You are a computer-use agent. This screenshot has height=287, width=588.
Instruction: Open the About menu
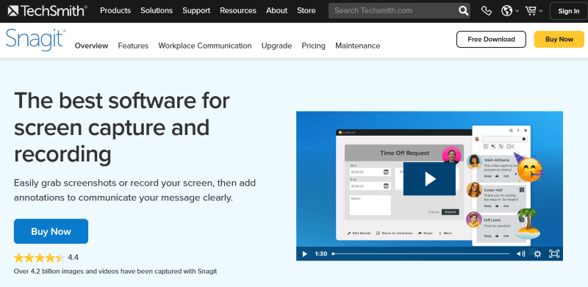[x=277, y=10]
